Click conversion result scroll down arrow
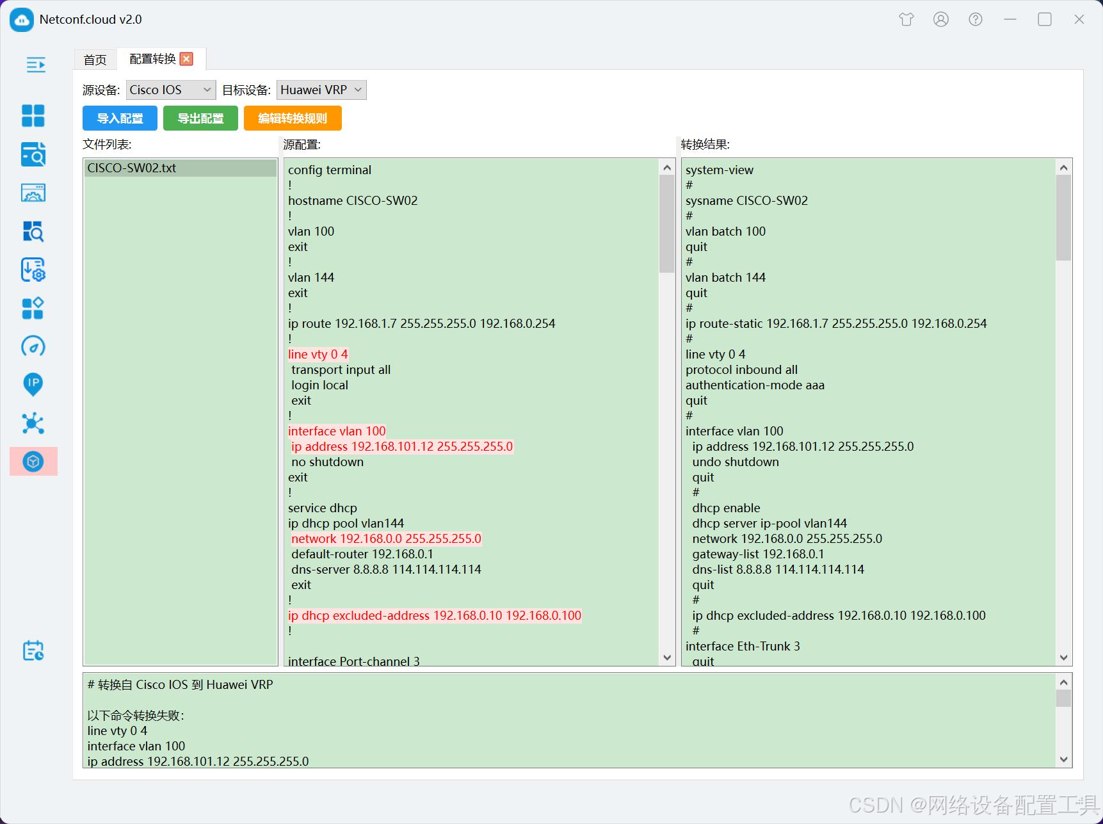 tap(1063, 658)
